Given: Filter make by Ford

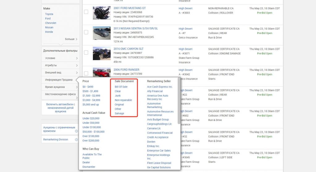Looking at the screenshot, I should [x=48, y=19].
